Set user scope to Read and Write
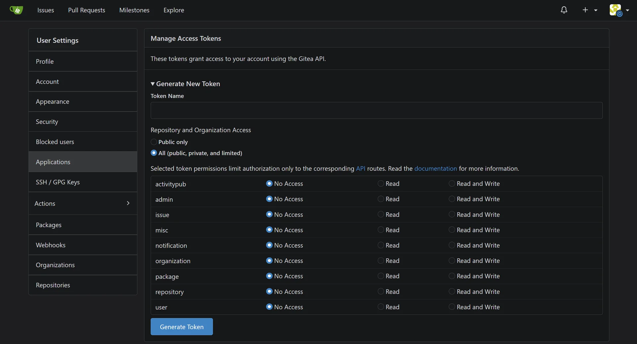The image size is (637, 344). (x=452, y=307)
